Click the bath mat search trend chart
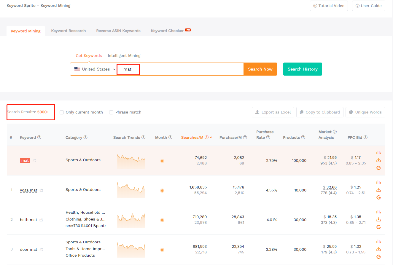Screen dimensions: 393x265 (131, 220)
